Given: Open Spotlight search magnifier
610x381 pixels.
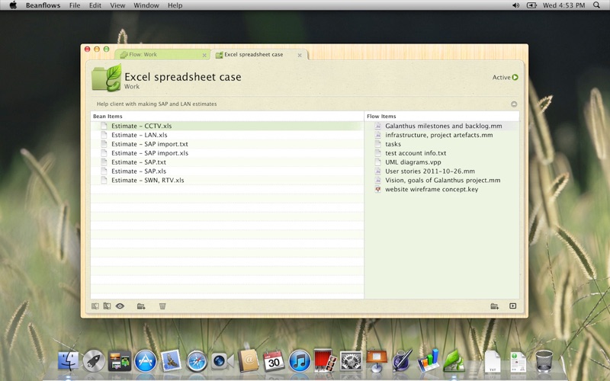Looking at the screenshot, I should tap(596, 5).
